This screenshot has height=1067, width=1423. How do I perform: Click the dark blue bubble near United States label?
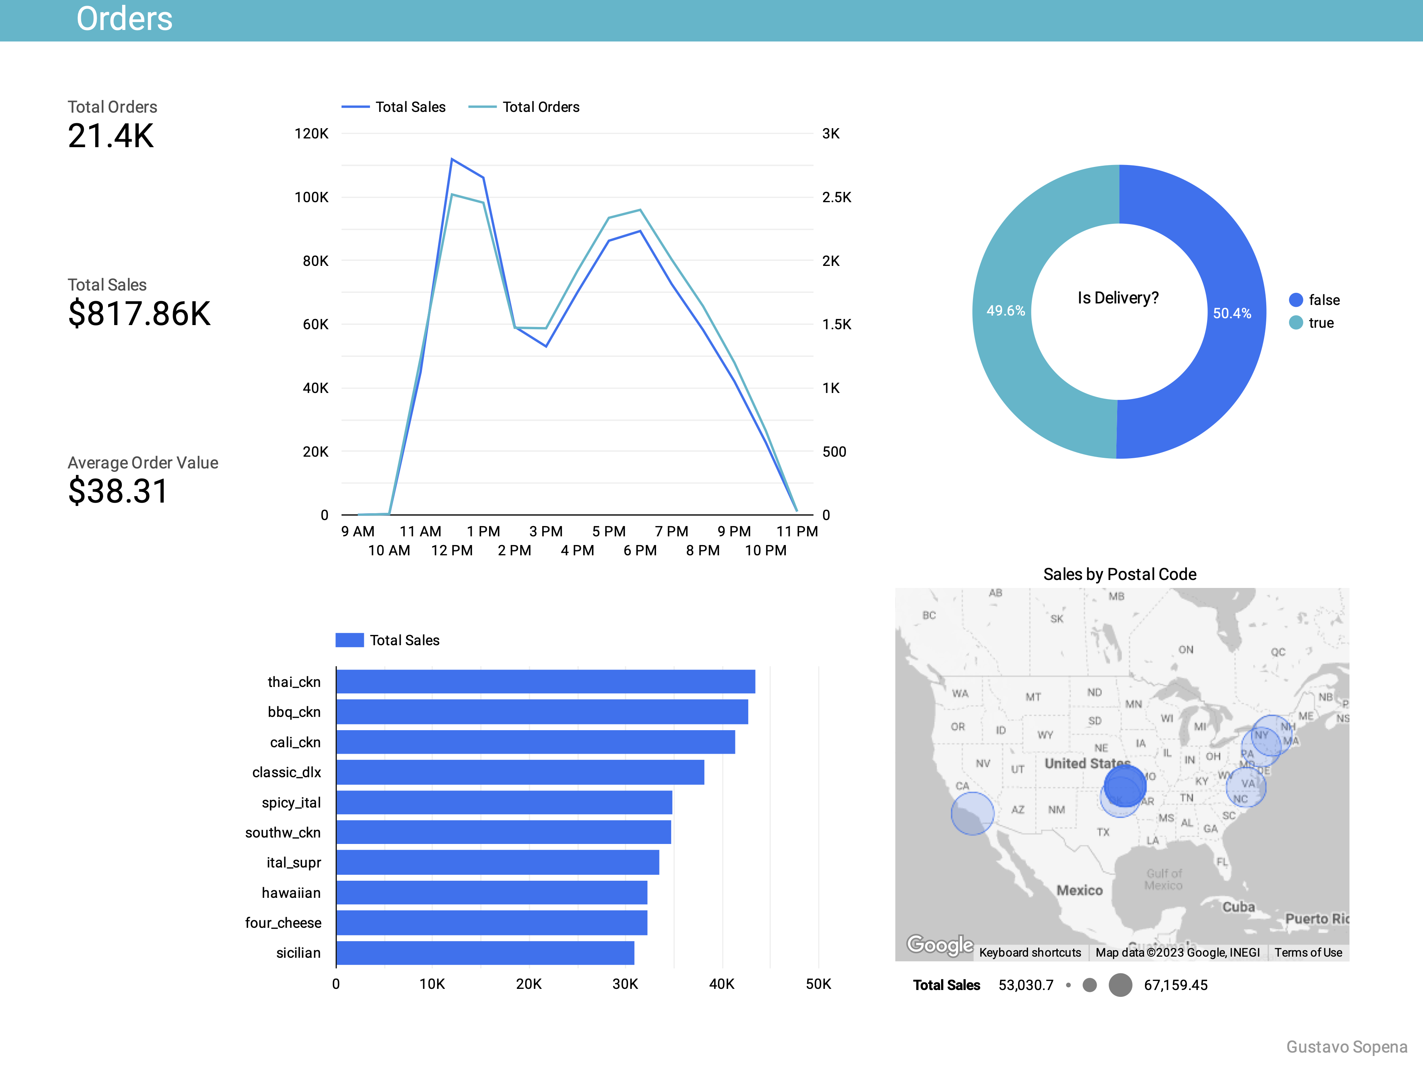pos(1125,785)
